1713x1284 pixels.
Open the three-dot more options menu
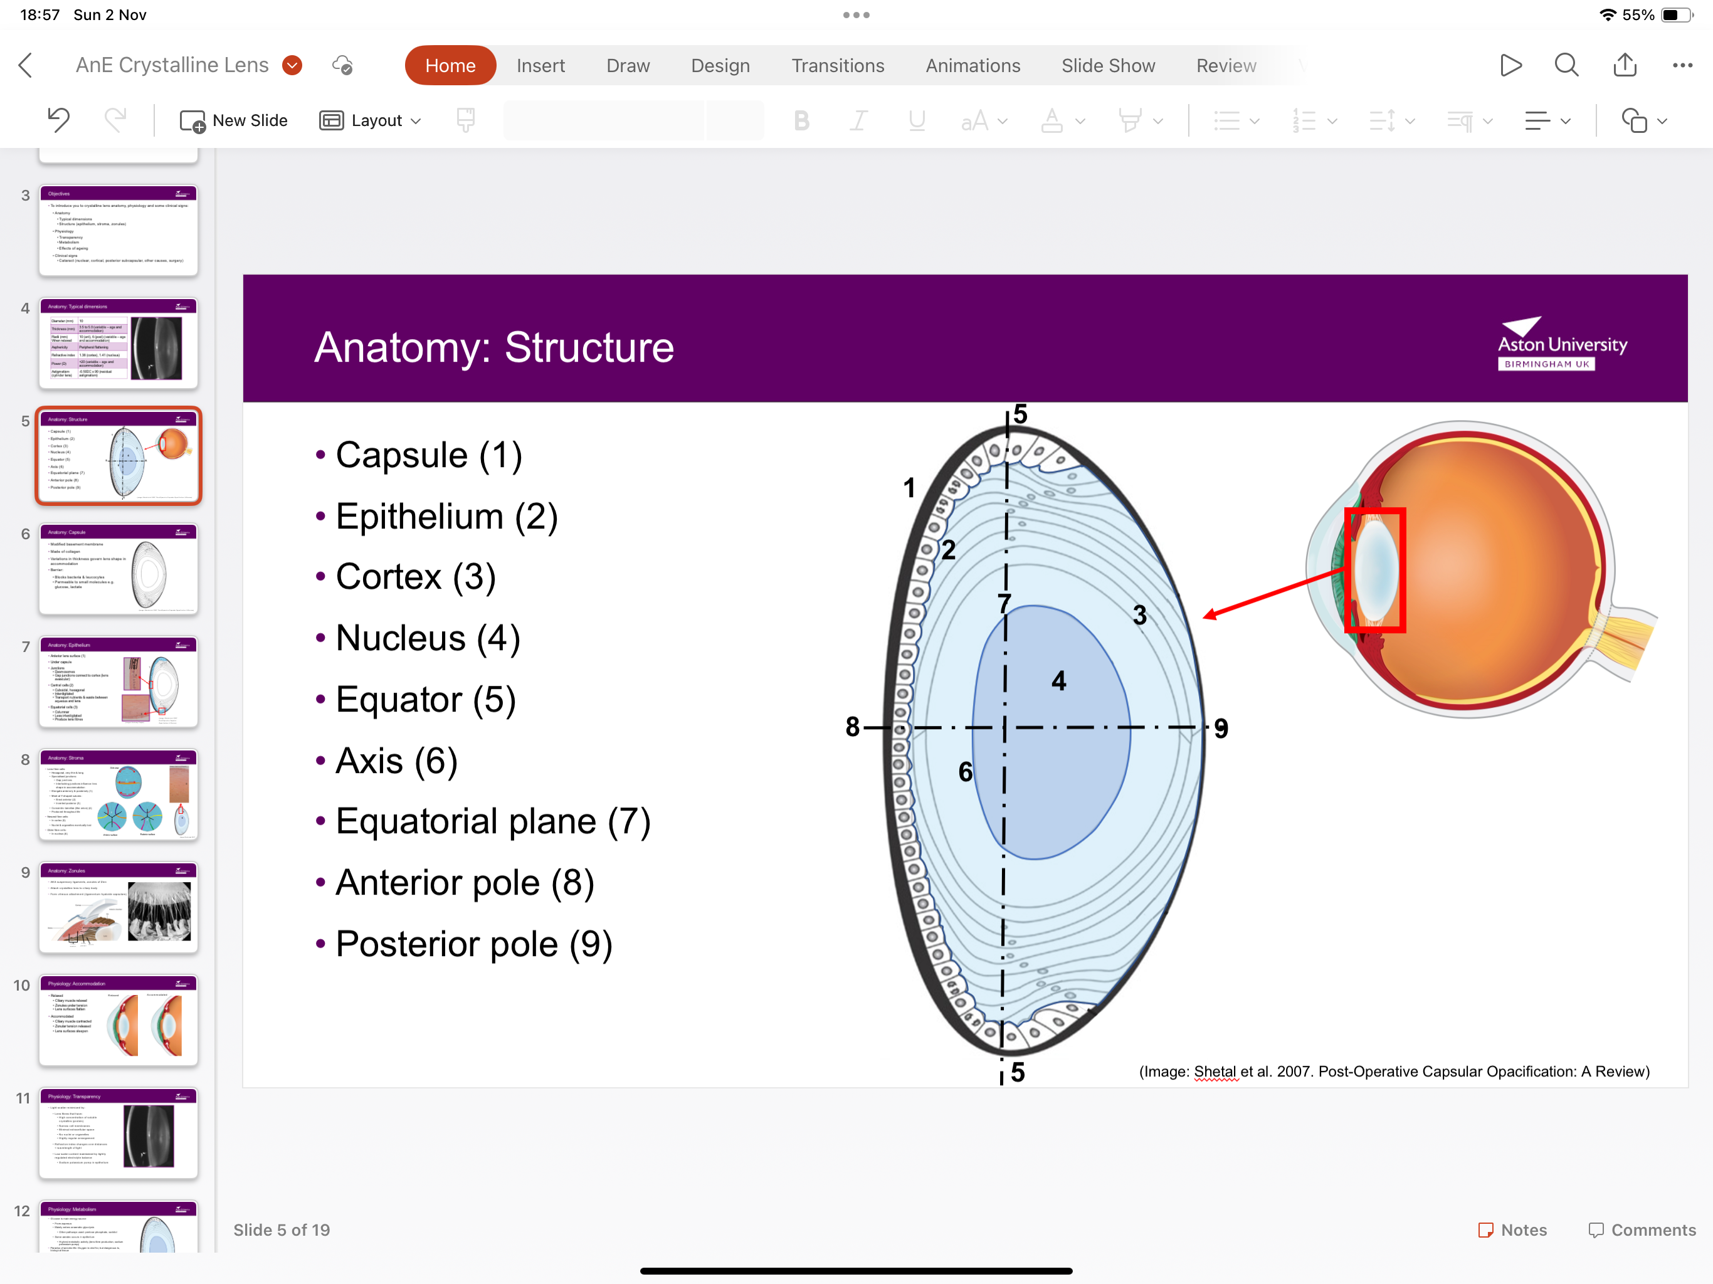[1682, 65]
